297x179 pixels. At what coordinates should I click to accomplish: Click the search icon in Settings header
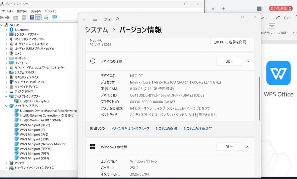pos(118,19)
